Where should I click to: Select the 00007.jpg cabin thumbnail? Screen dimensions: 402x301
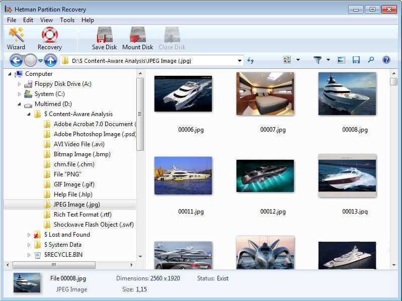tap(265, 93)
